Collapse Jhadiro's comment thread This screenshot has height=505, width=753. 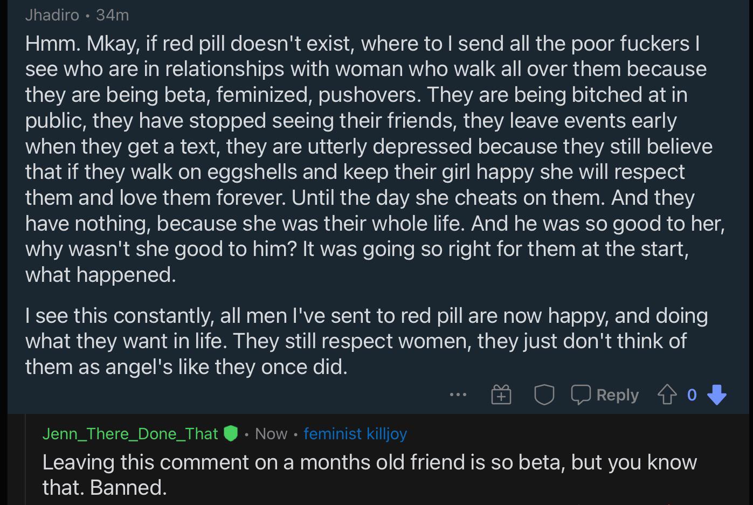click(x=52, y=15)
